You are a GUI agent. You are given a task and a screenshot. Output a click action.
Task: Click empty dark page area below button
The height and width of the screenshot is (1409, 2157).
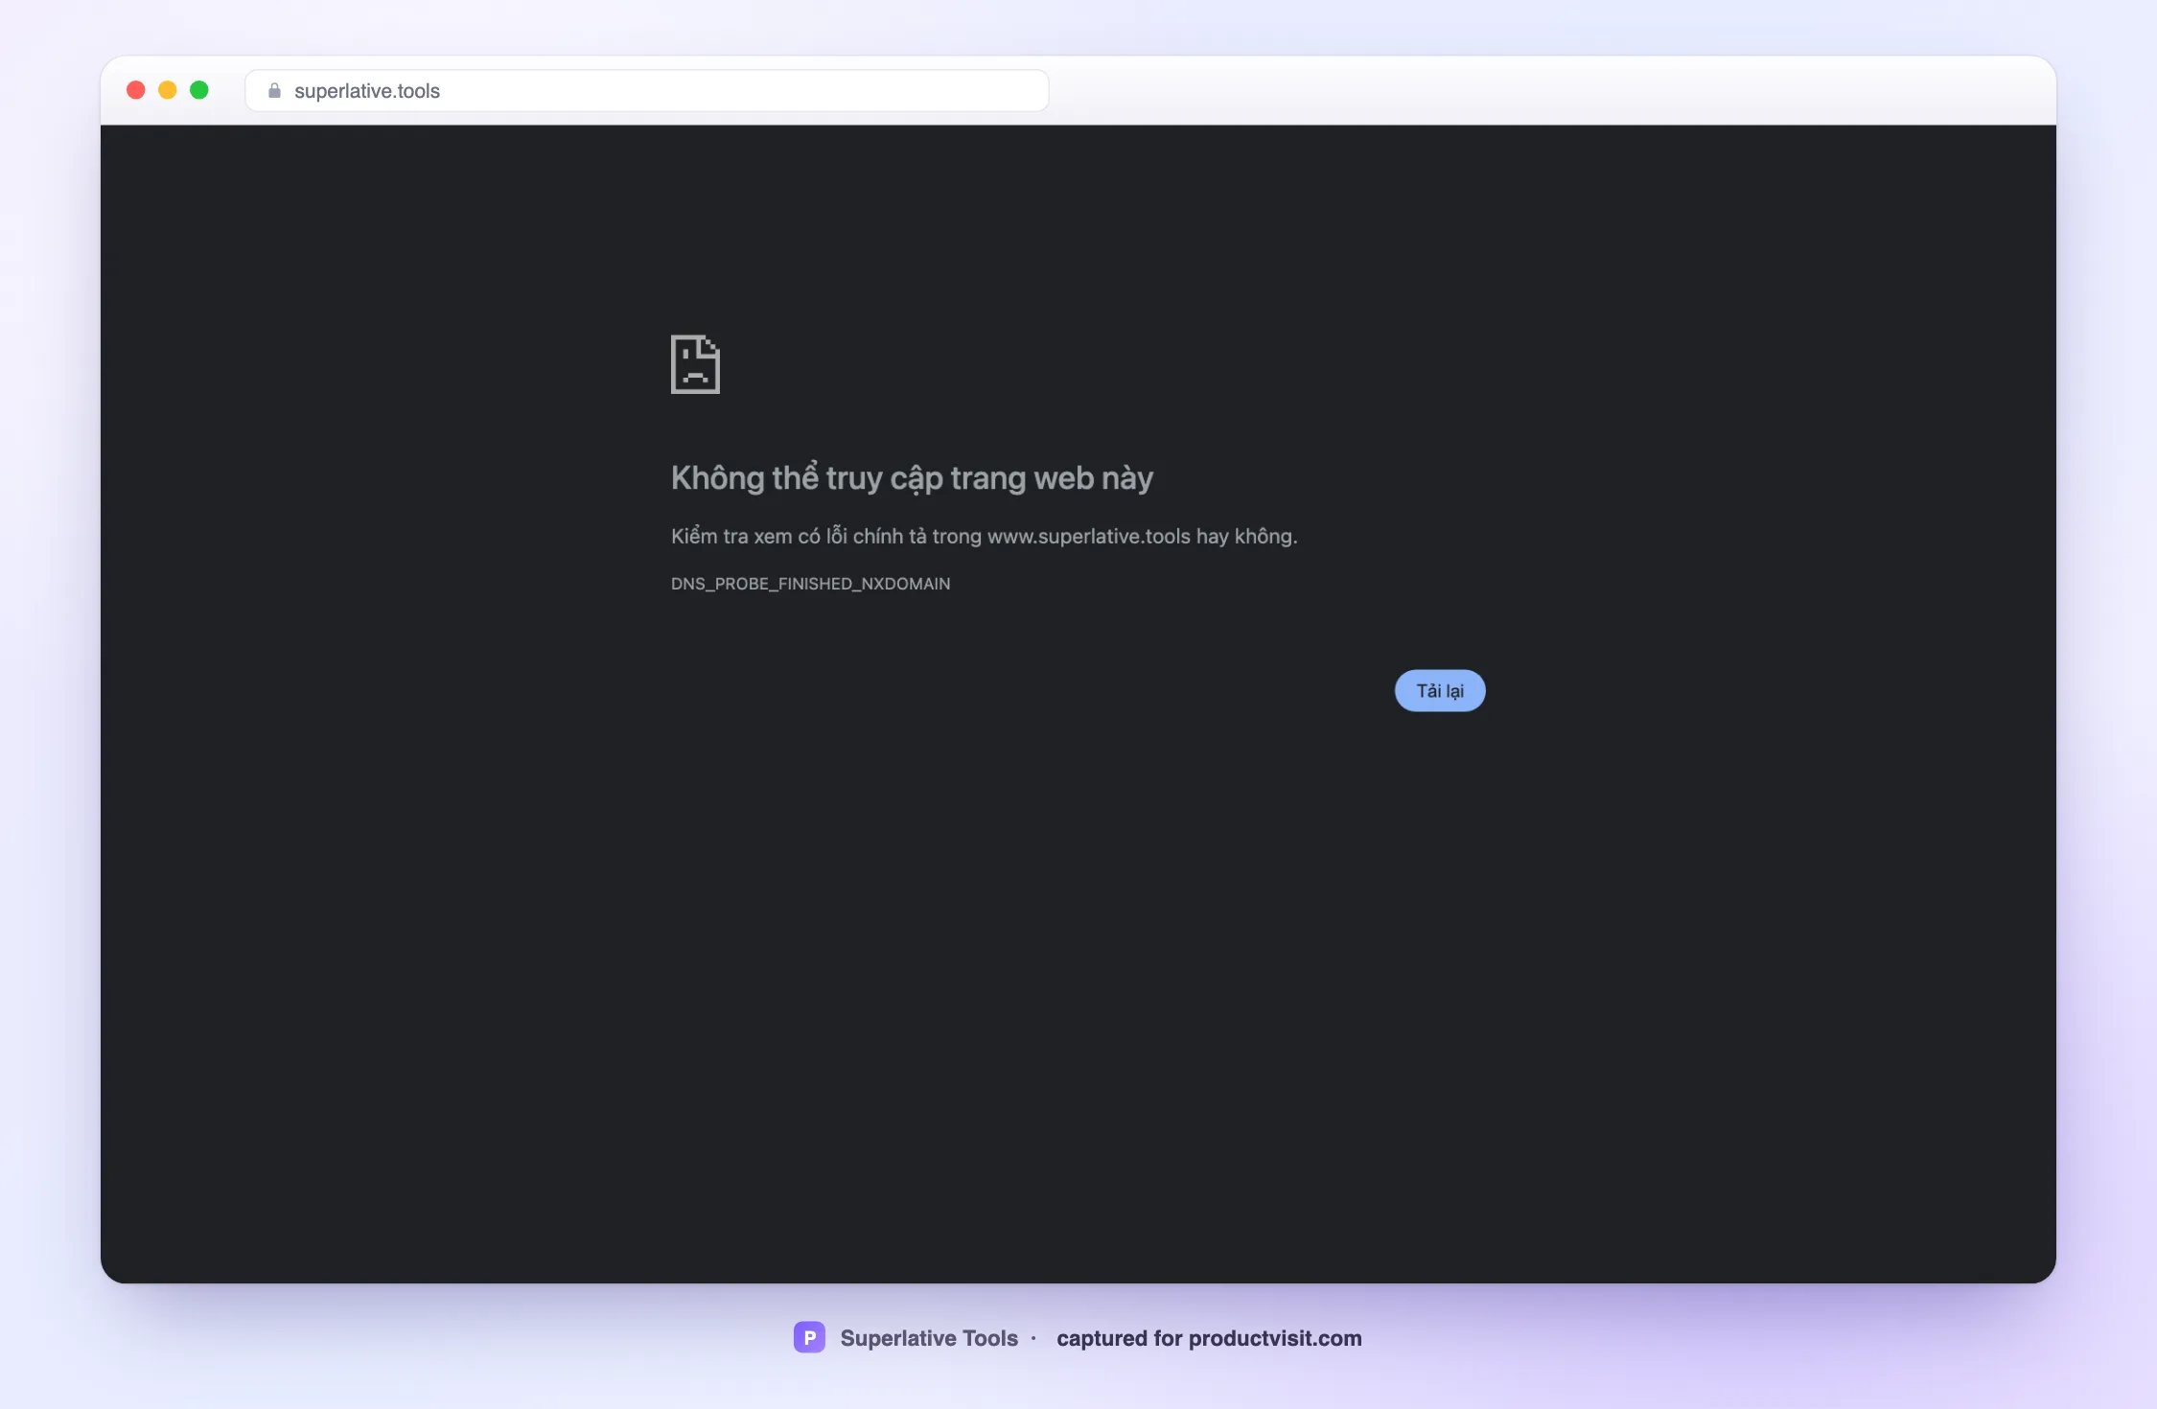pos(1078,959)
